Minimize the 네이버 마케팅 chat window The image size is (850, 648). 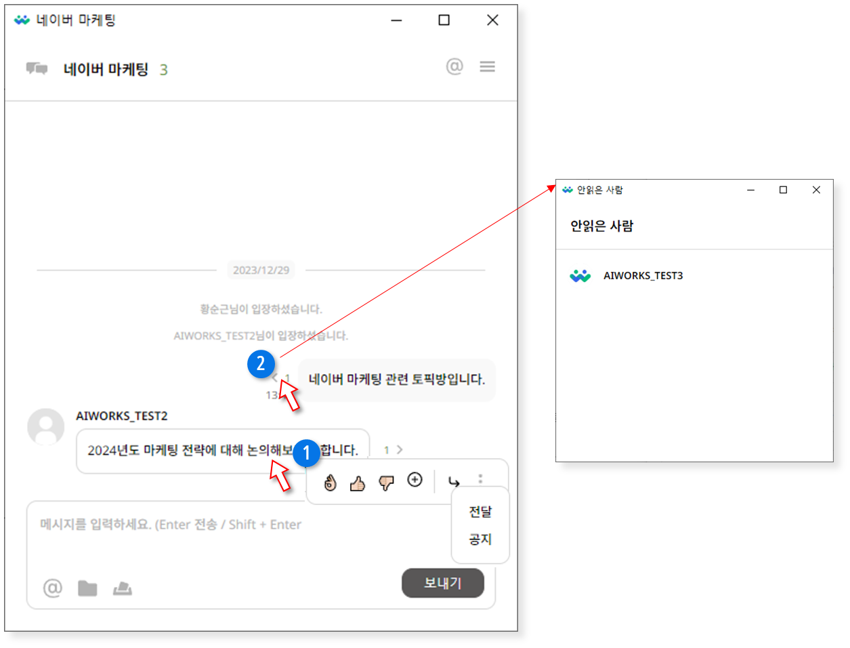tap(397, 20)
